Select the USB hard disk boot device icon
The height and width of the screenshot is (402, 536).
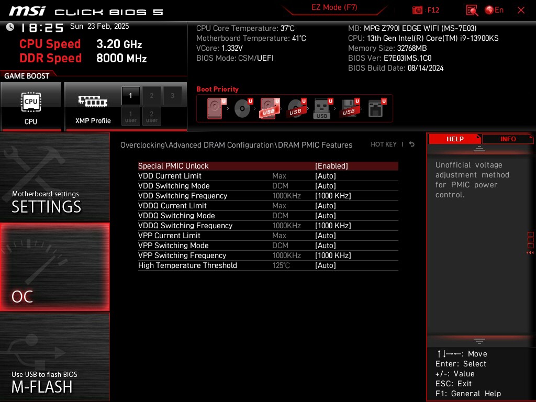coord(270,108)
